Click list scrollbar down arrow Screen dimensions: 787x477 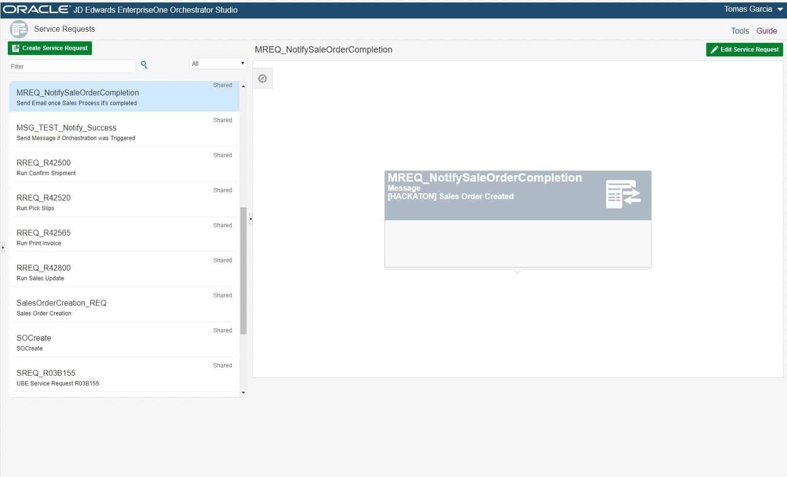[243, 392]
